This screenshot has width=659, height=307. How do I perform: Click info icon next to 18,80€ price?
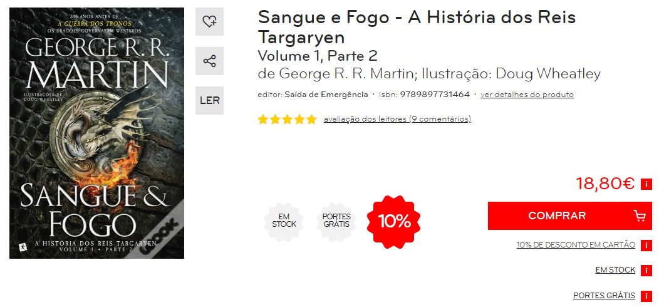(646, 184)
